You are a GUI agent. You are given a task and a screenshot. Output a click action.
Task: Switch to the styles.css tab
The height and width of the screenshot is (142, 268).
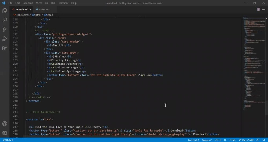pyautogui.click(x=44, y=9)
